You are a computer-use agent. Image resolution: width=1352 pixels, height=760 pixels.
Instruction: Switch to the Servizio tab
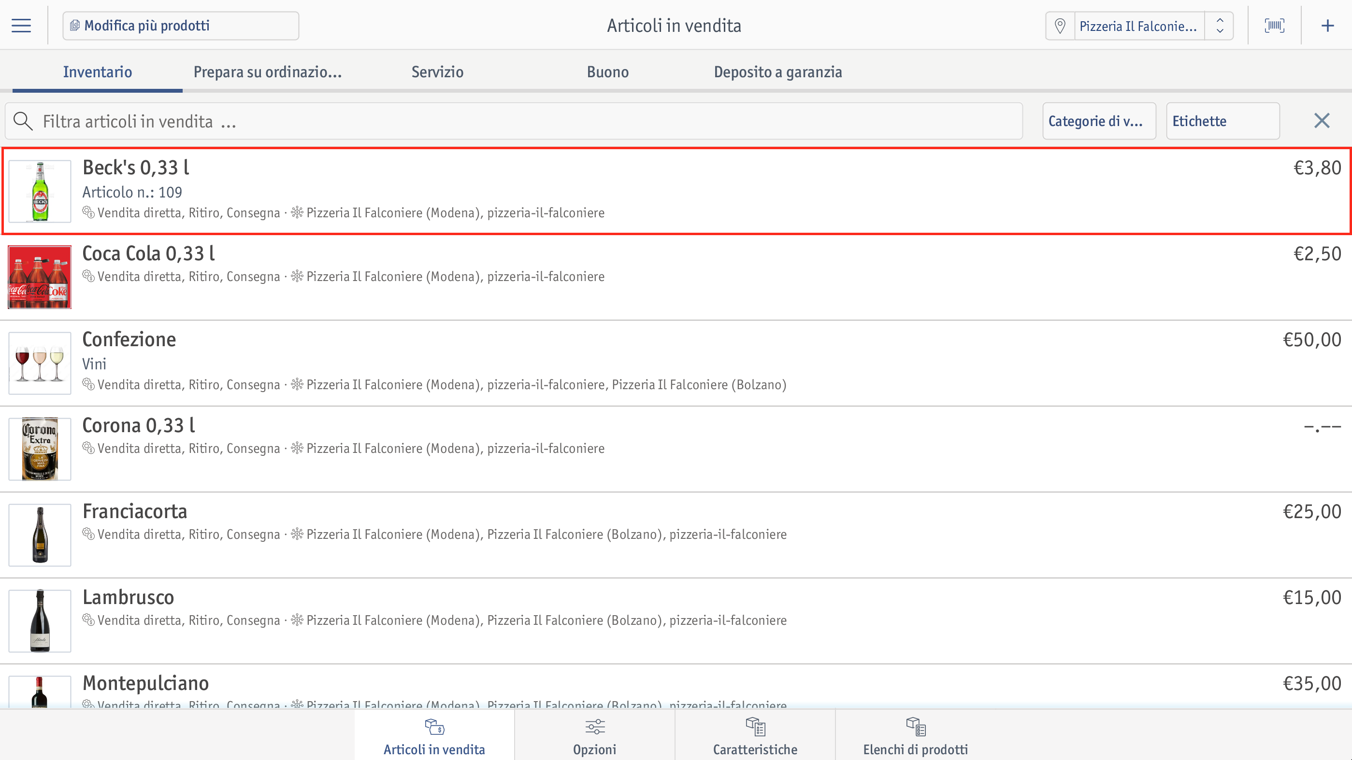438,72
